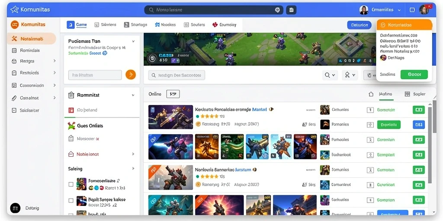This screenshot has height=221, width=443.
Task: Tick the Napit Sanges kalese checkbox
Action: [x=71, y=200]
